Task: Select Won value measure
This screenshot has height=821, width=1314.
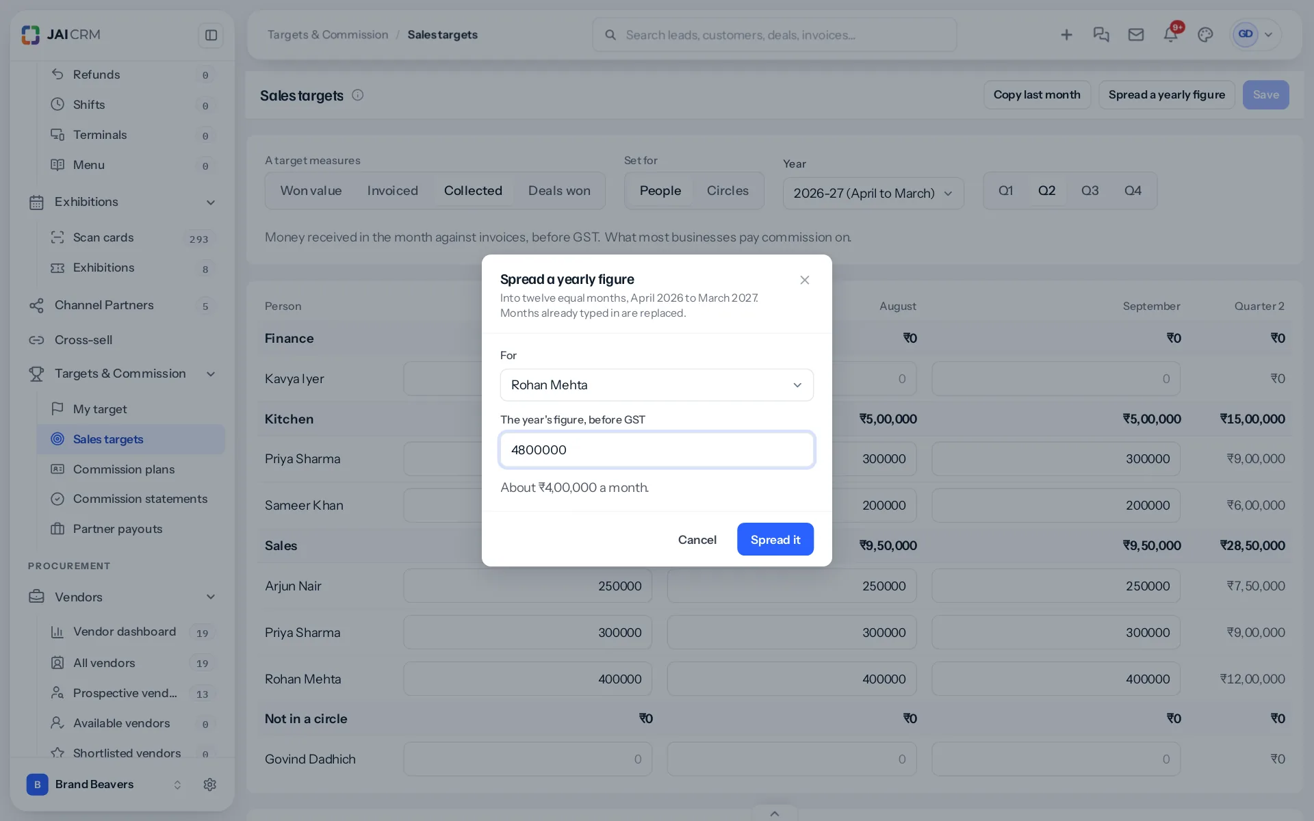Action: click(311, 191)
